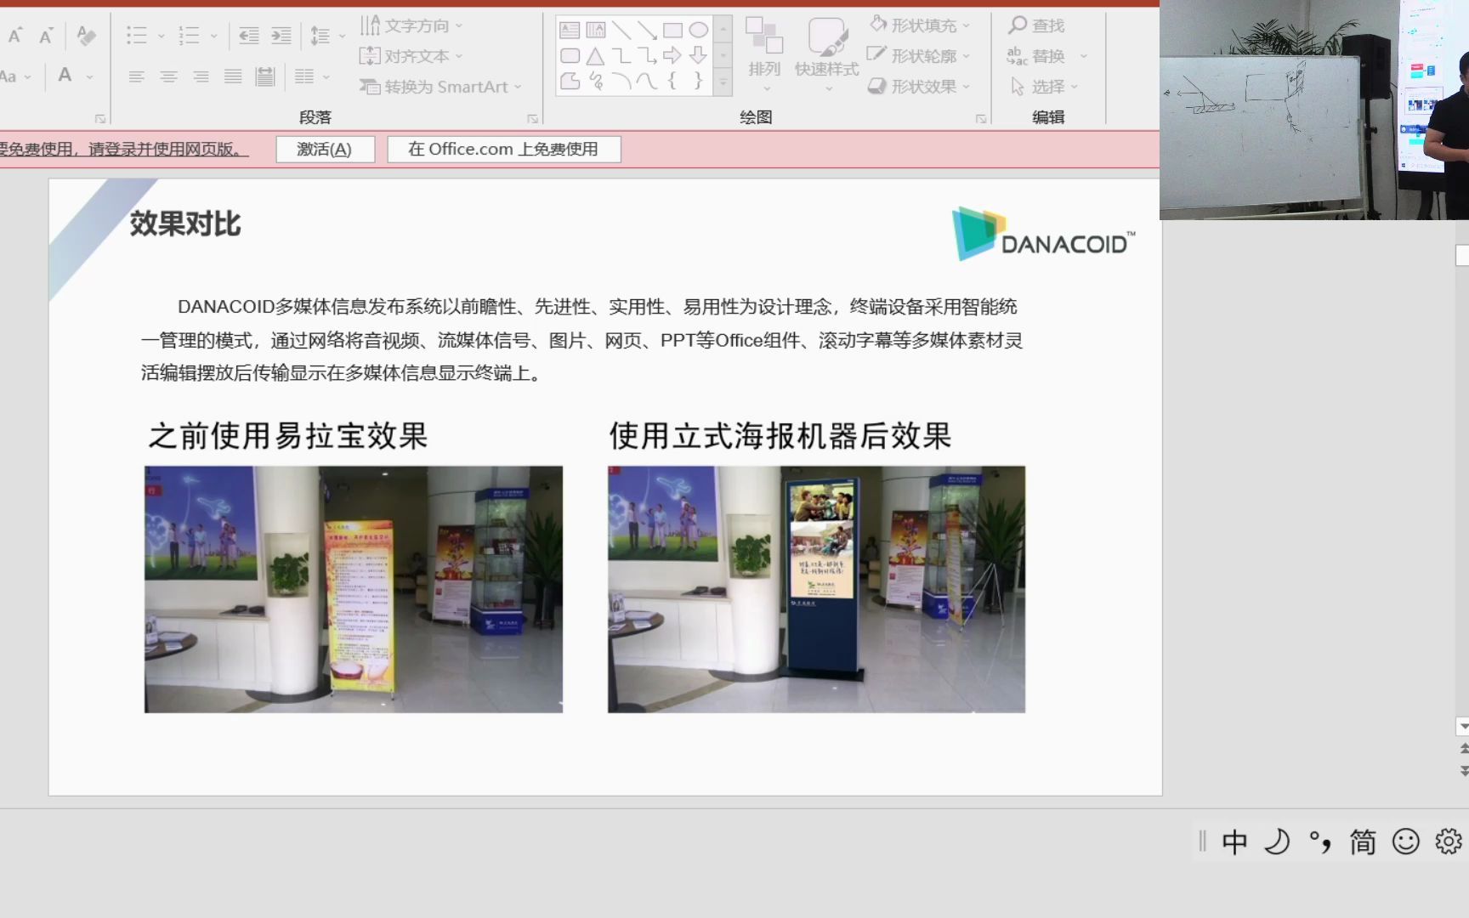Select the rounded rectangle shape
The image size is (1469, 918).
click(570, 56)
